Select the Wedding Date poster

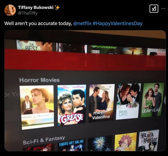(x=128, y=101)
